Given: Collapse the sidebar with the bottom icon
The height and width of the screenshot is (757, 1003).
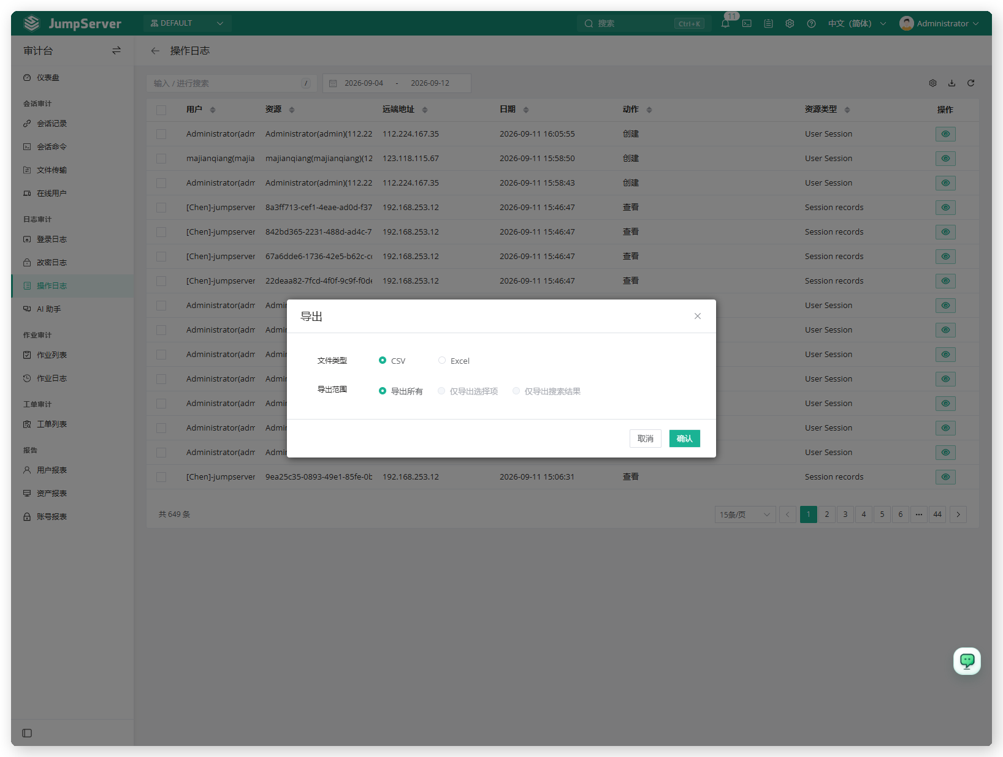Looking at the screenshot, I should point(27,733).
